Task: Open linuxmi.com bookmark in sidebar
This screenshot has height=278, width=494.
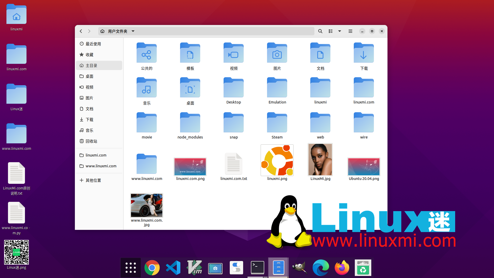Action: pos(99,155)
